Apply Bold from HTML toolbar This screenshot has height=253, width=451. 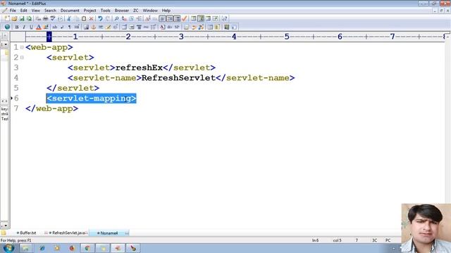pyautogui.click(x=17, y=27)
